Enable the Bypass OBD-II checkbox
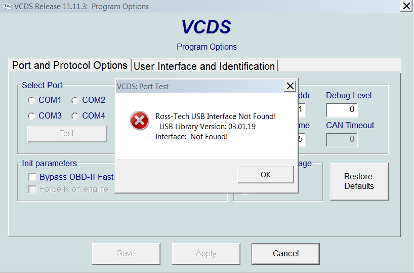The image size is (414, 273). 32,177
